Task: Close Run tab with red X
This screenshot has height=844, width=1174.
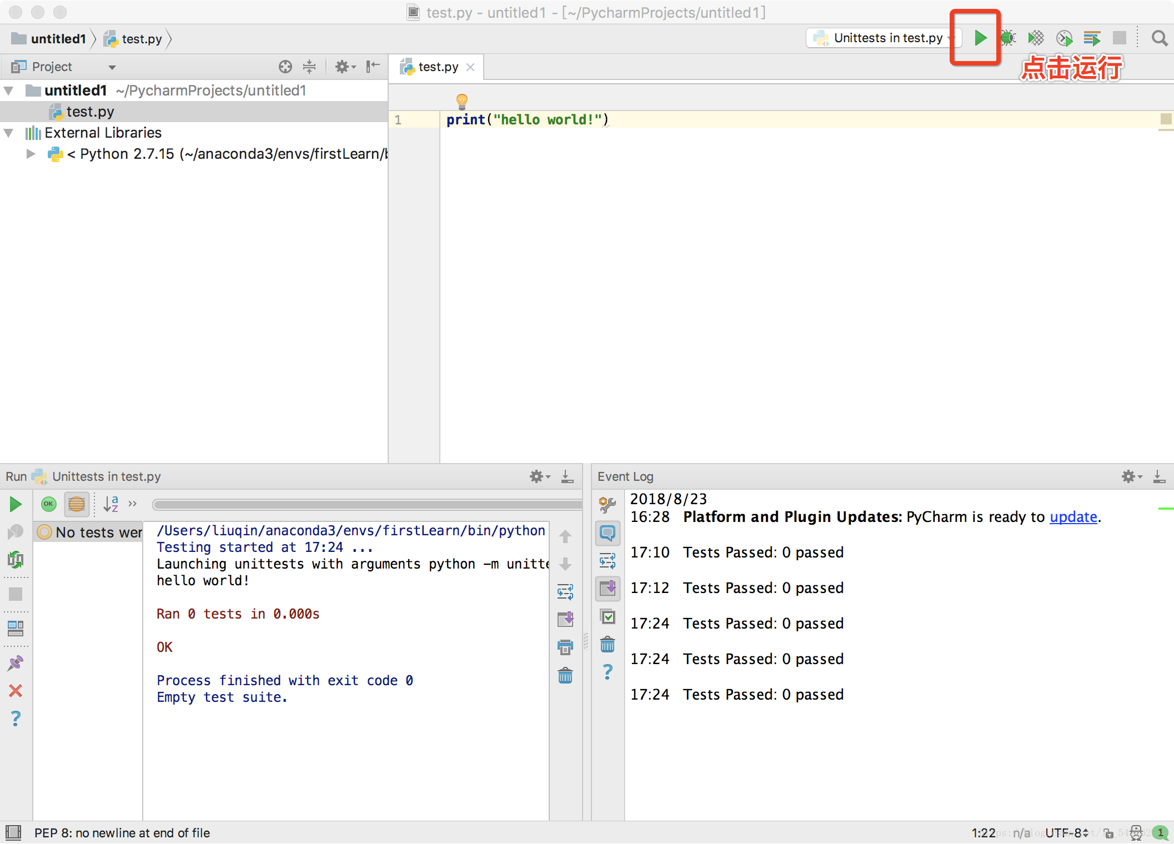Action: tap(16, 691)
